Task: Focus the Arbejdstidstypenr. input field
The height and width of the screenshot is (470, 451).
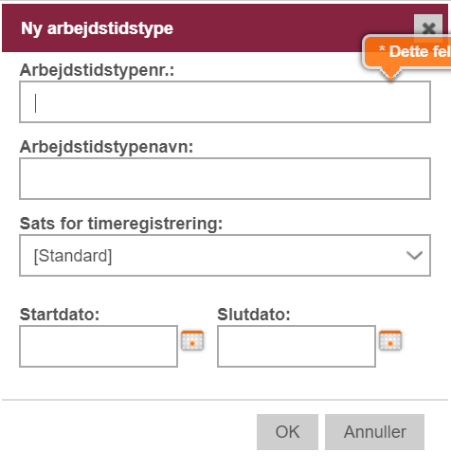Action: pos(225,101)
